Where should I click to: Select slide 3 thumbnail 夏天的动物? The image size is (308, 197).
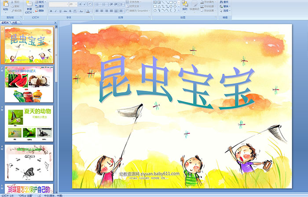pos(29,124)
